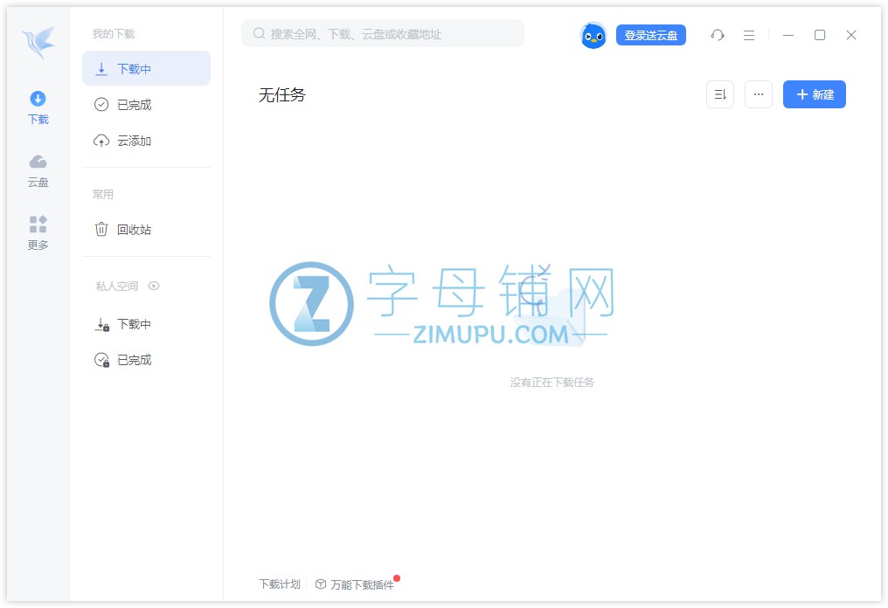Click the 私人空间 section label
Viewport: 888px width, 608px height.
pos(116,287)
